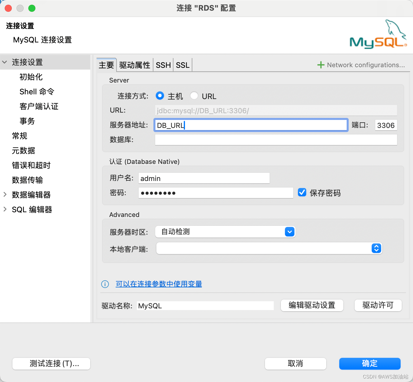Open the 服务器时区 dropdown
Image resolution: width=413 pixels, height=382 pixels.
(225, 232)
